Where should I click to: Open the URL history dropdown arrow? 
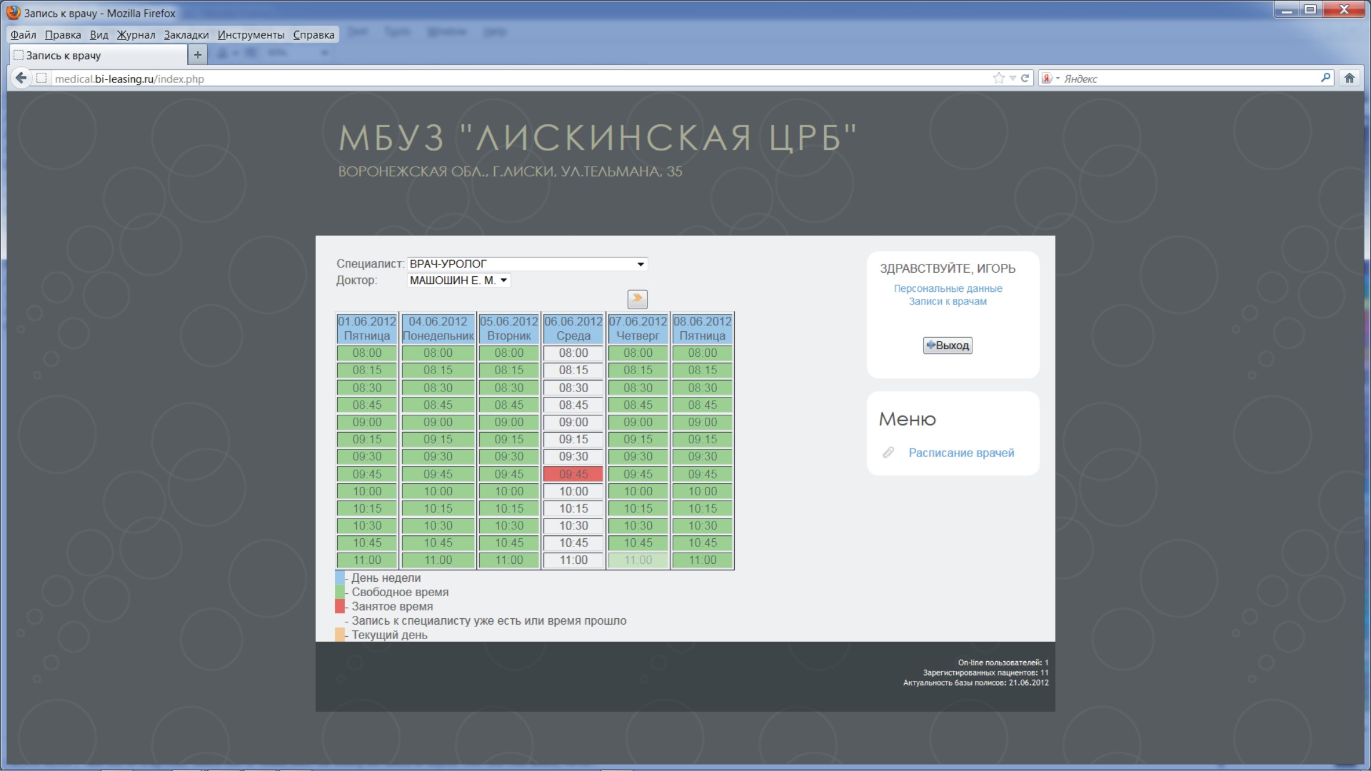pos(1012,78)
